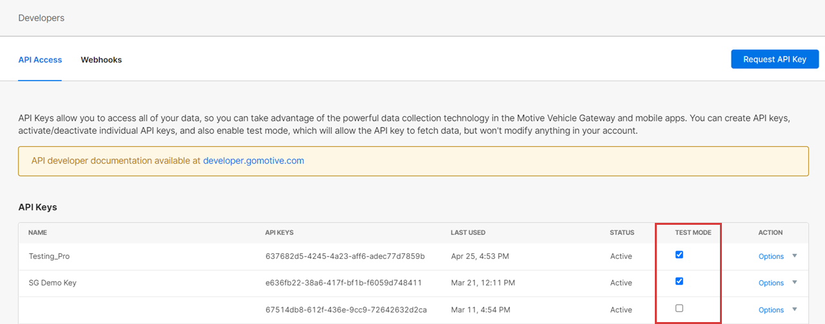Expand the dropdown arrow in SG Demo Key row
The height and width of the screenshot is (324, 825).
click(x=795, y=282)
